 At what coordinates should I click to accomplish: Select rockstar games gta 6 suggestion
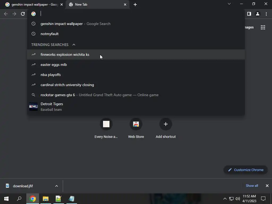pos(136,95)
